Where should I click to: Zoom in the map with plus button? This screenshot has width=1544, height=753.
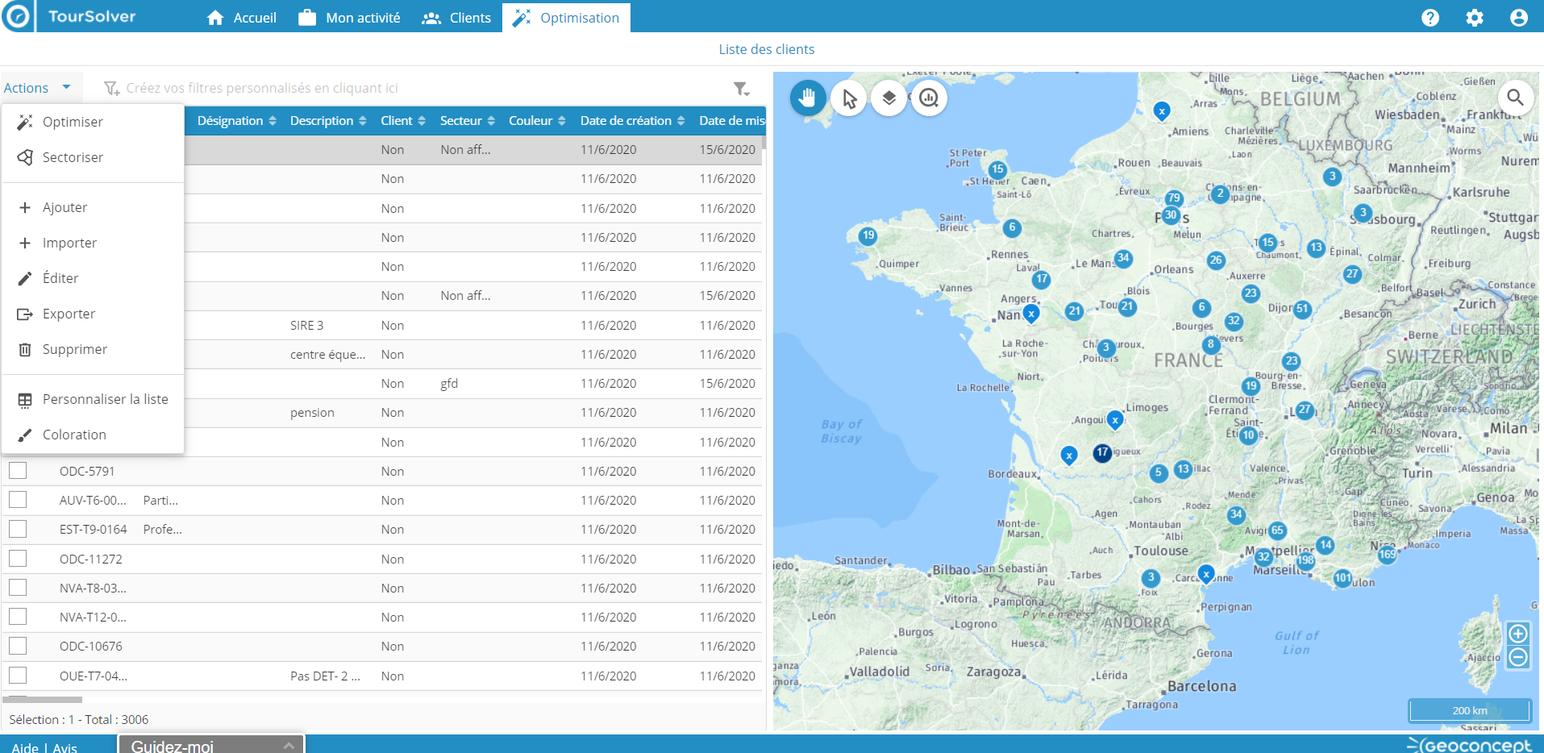coord(1517,633)
